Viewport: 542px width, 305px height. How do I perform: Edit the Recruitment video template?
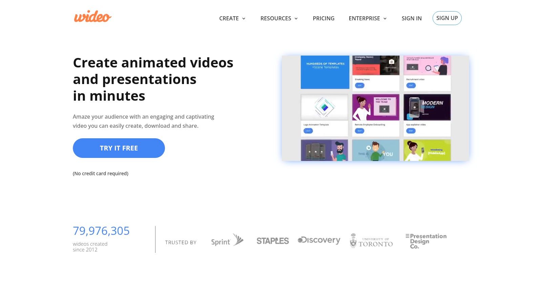411,85
